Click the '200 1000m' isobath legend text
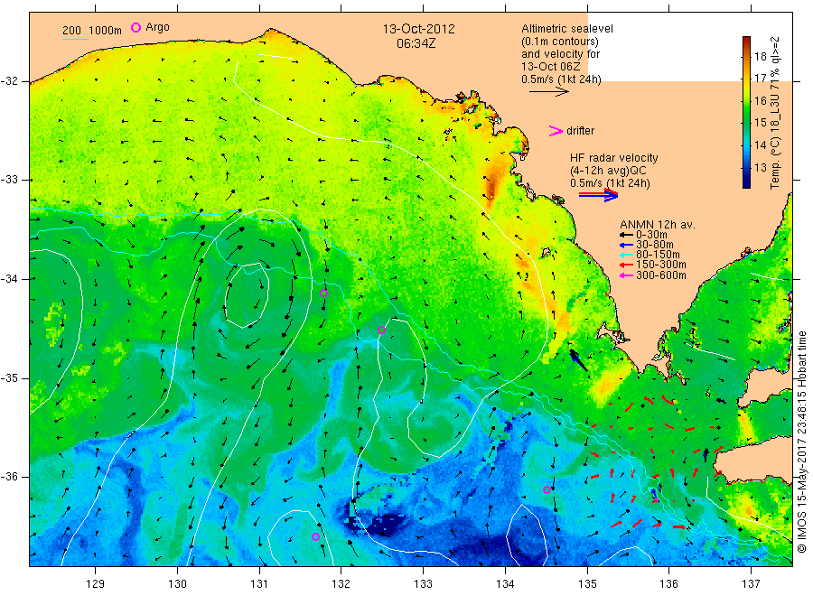Screen dimensions: 813x596 92,31
